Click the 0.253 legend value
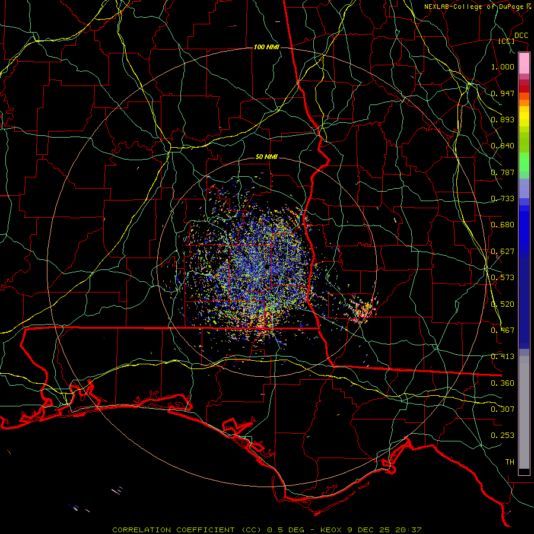This screenshot has width=534, height=534. point(503,436)
